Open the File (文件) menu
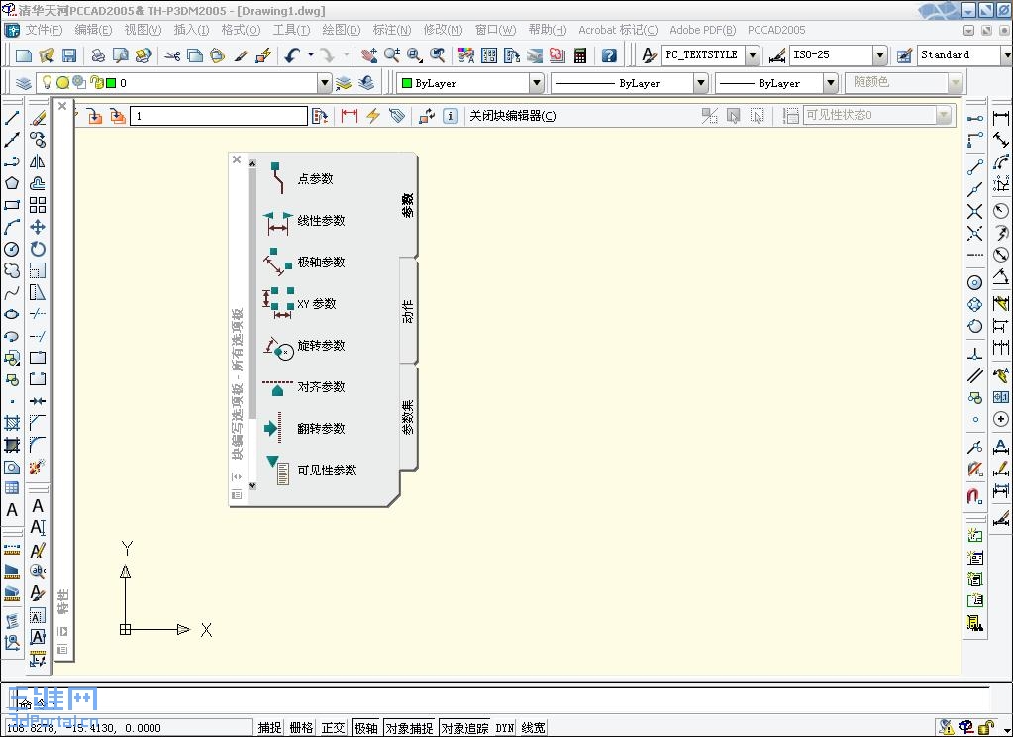The width and height of the screenshot is (1013, 737). (43, 30)
